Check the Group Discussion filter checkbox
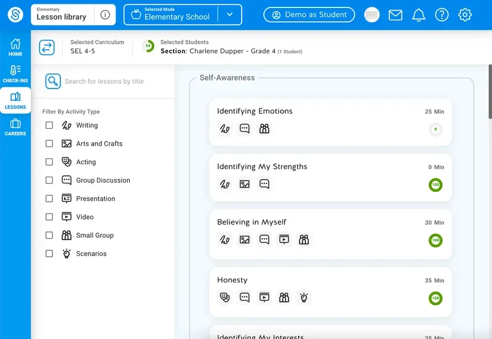The width and height of the screenshot is (492, 339). point(49,180)
